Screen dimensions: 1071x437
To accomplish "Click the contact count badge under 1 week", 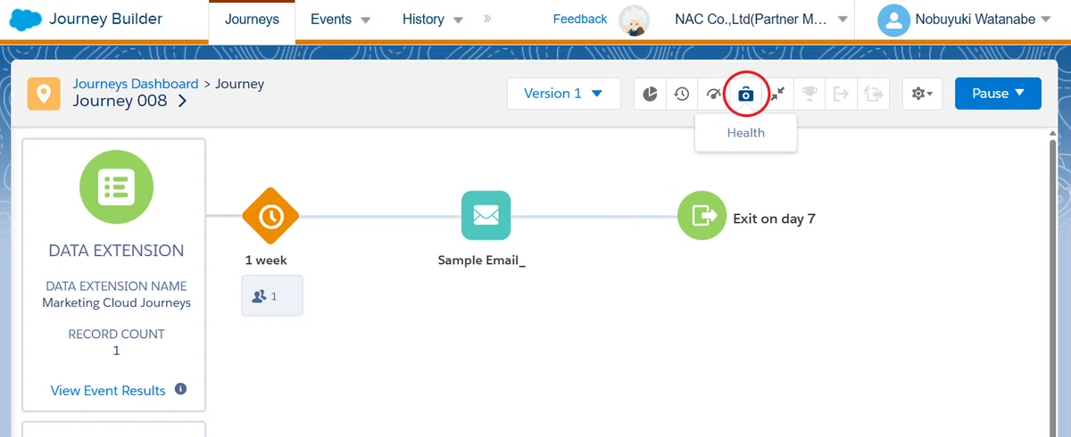I will (x=272, y=295).
